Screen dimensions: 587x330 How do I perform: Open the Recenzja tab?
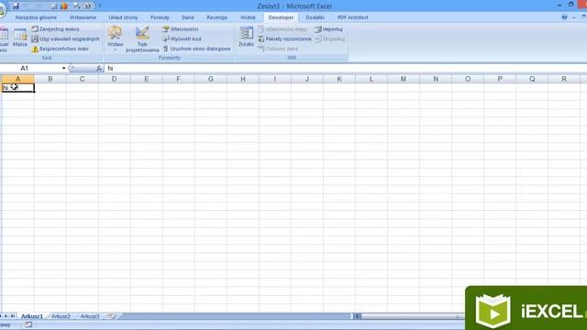pos(216,17)
